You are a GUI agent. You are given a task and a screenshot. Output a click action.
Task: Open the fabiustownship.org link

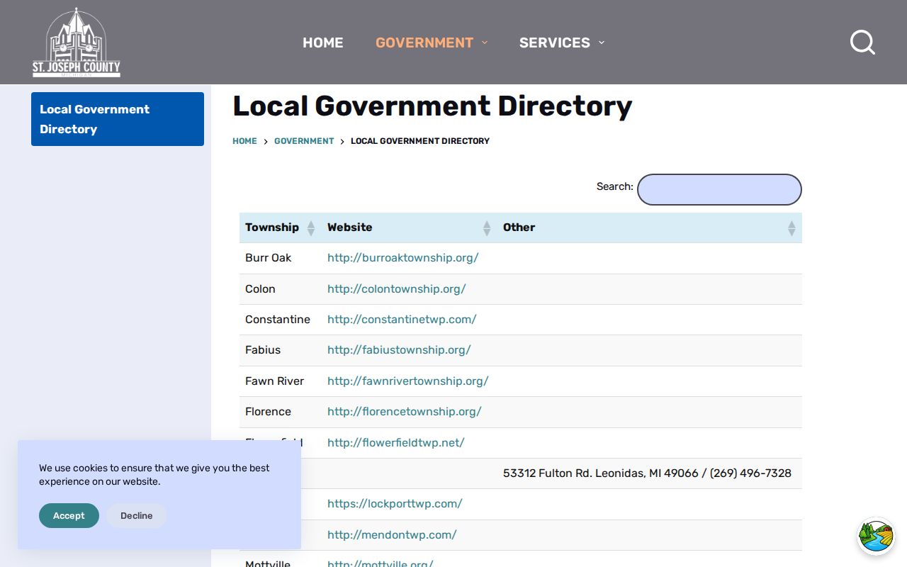point(399,350)
